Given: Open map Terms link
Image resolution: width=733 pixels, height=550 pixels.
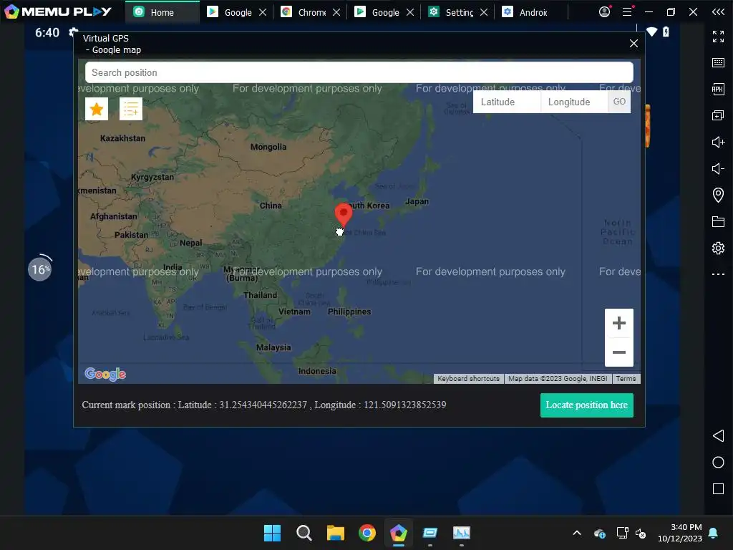Looking at the screenshot, I should 626,379.
